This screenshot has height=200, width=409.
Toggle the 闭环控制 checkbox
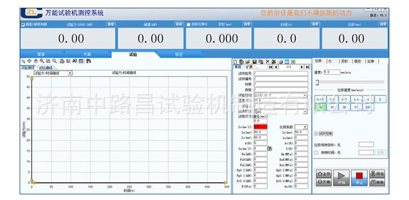pos(316,134)
